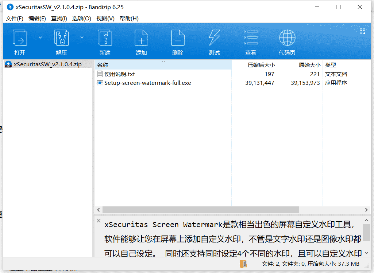
Task: Click right arrow of horizontal scrollbar
Action: [x=366, y=210]
